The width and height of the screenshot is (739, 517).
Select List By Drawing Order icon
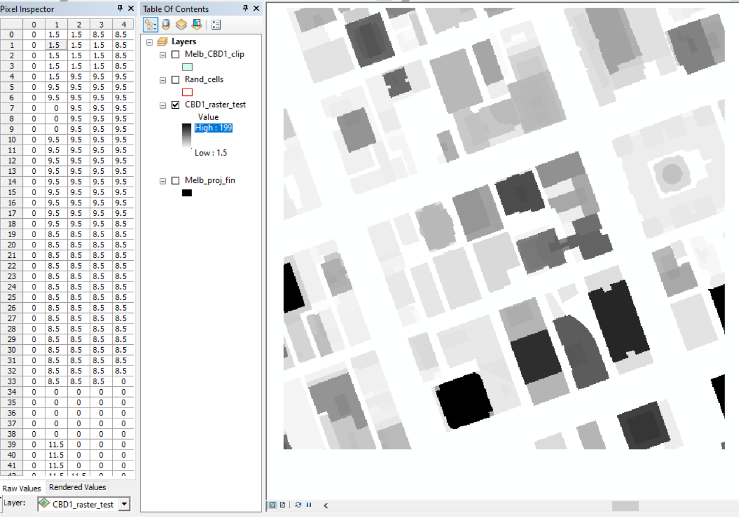coord(150,25)
